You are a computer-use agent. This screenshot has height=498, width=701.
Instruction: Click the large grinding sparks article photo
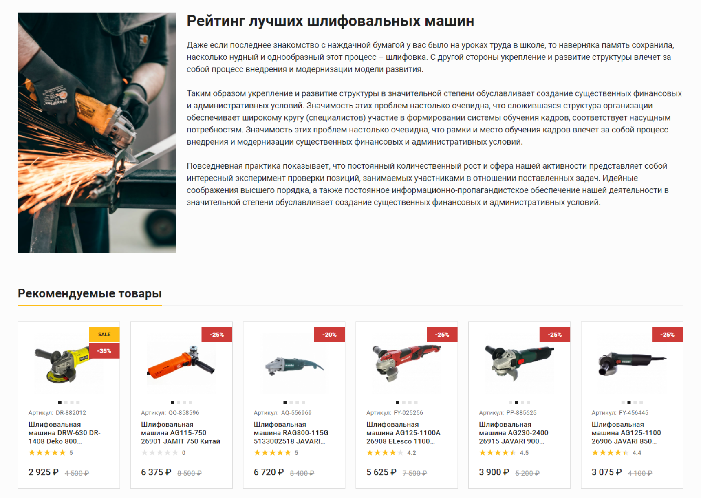click(97, 132)
